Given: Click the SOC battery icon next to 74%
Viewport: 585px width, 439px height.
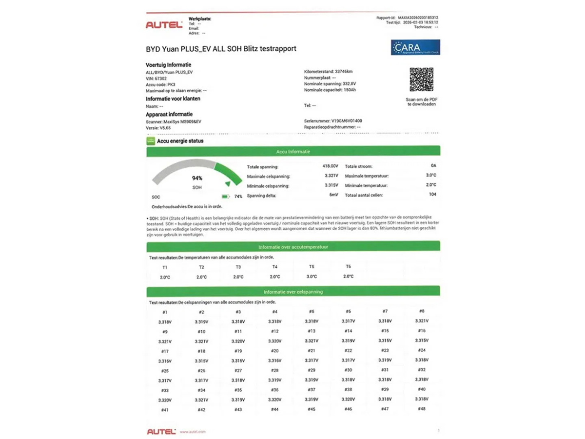Looking at the screenshot, I should coord(225,197).
